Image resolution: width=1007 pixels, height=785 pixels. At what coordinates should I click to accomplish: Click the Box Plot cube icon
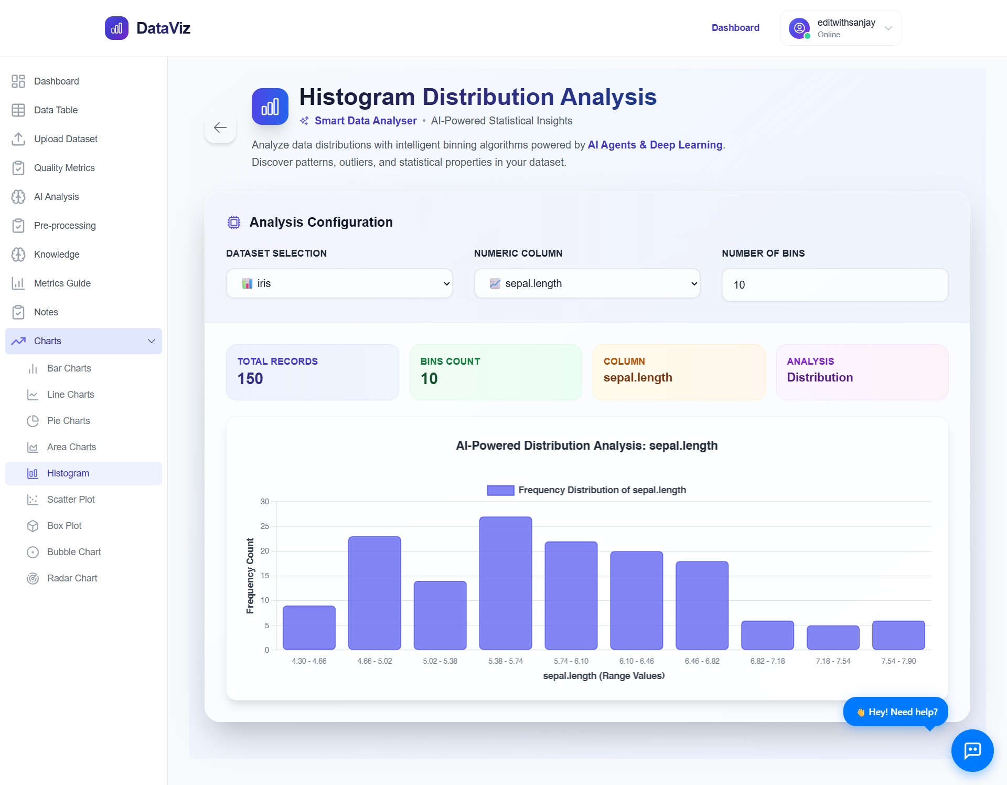[33, 526]
